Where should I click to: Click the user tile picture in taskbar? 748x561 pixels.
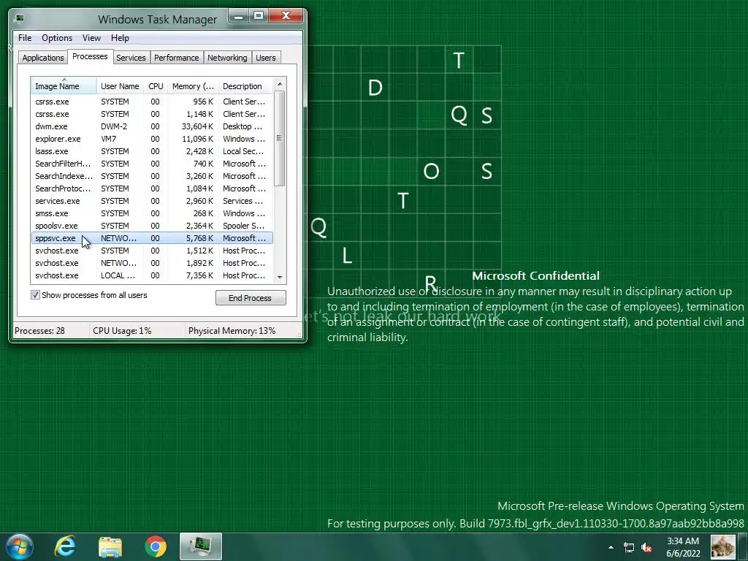pos(722,546)
